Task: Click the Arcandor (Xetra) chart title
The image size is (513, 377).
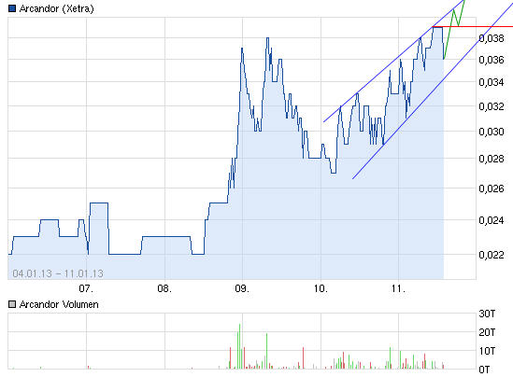Action: (x=57, y=8)
